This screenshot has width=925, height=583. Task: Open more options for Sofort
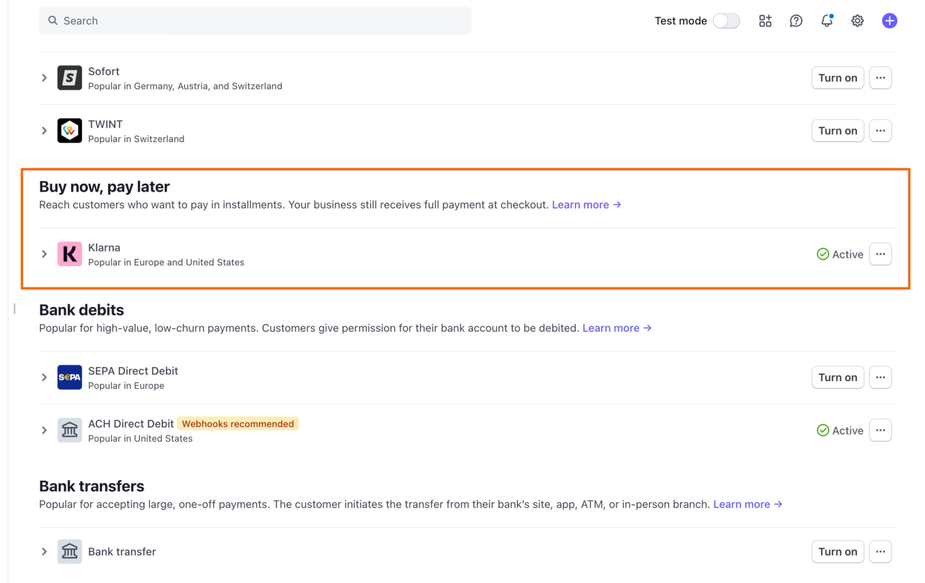point(880,78)
